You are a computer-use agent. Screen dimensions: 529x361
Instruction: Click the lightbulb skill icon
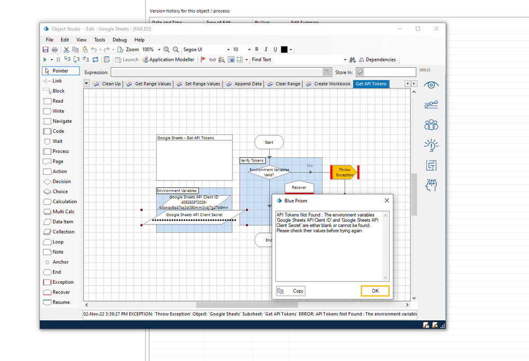point(432,145)
